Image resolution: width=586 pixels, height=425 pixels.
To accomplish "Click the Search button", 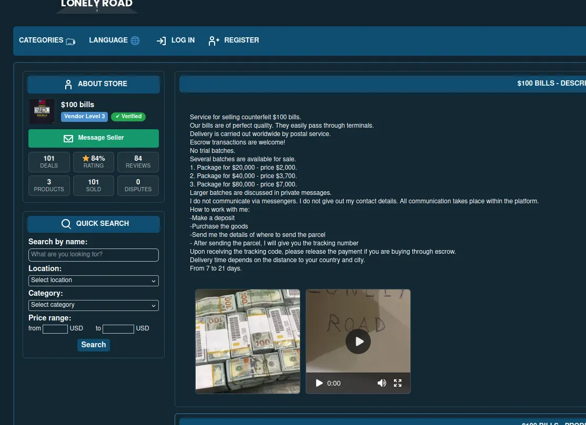I will pos(94,345).
